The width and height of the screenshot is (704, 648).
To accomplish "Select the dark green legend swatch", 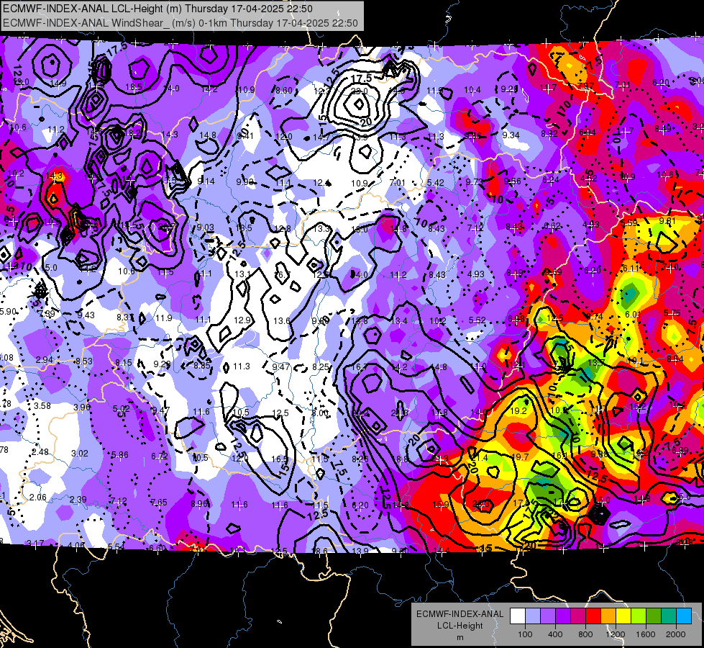I will click(654, 616).
